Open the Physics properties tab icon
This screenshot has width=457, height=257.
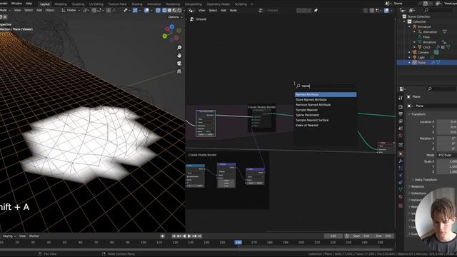(x=401, y=176)
